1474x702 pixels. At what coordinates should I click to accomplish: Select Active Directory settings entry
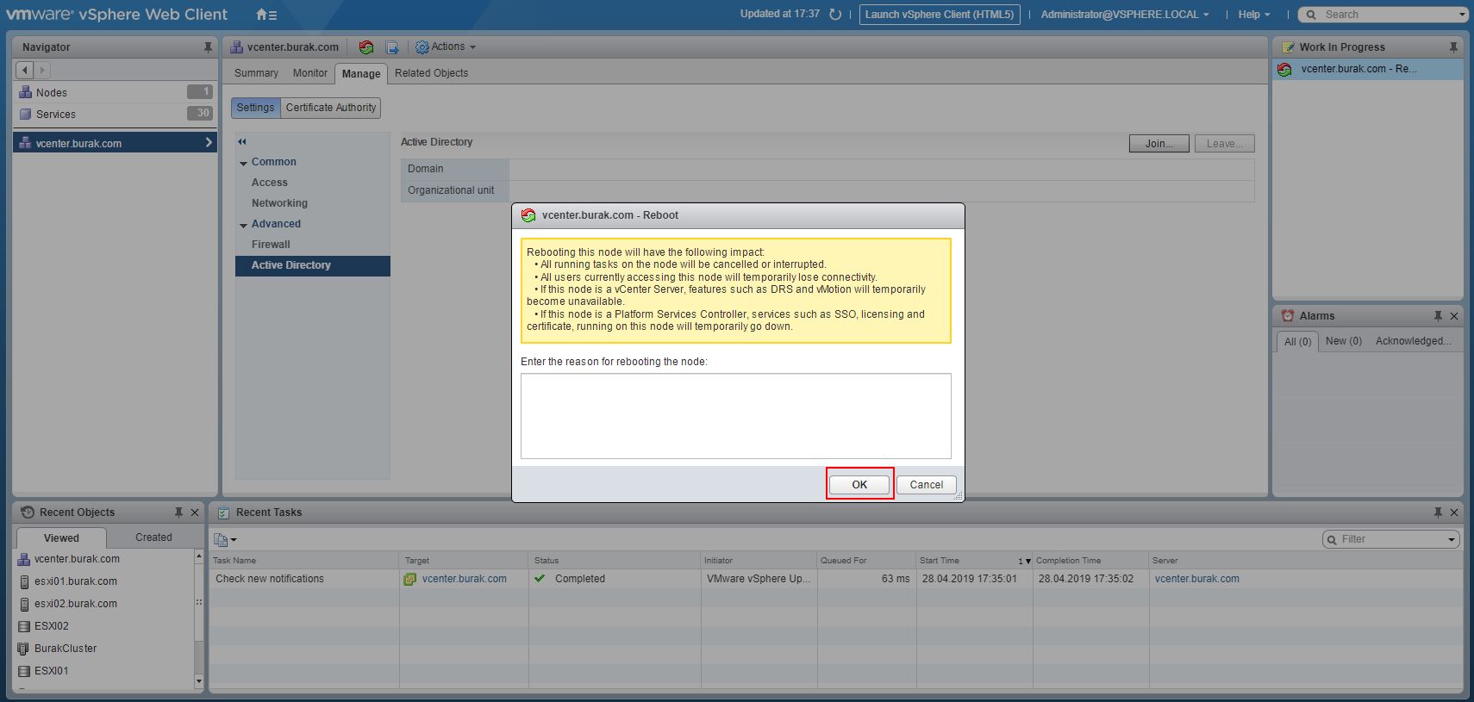tap(313, 265)
